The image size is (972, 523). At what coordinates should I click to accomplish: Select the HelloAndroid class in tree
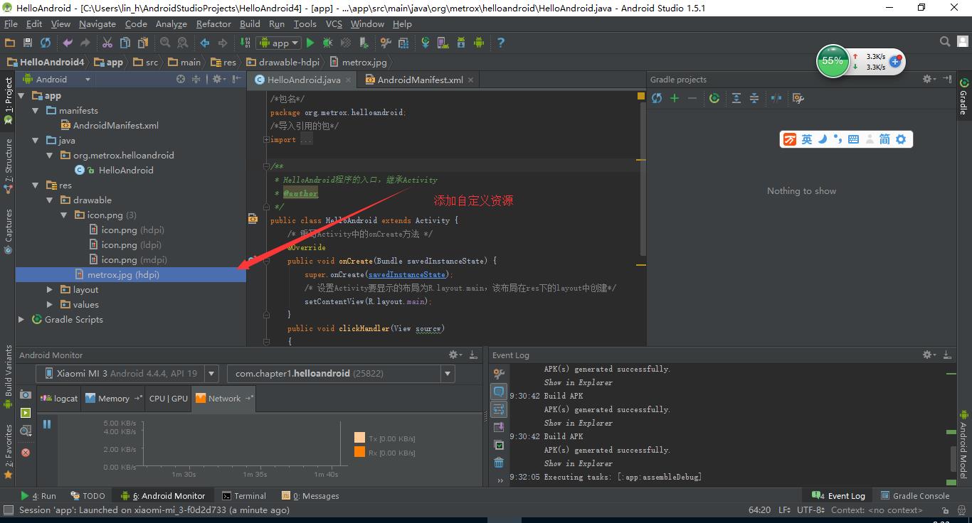[126, 170]
